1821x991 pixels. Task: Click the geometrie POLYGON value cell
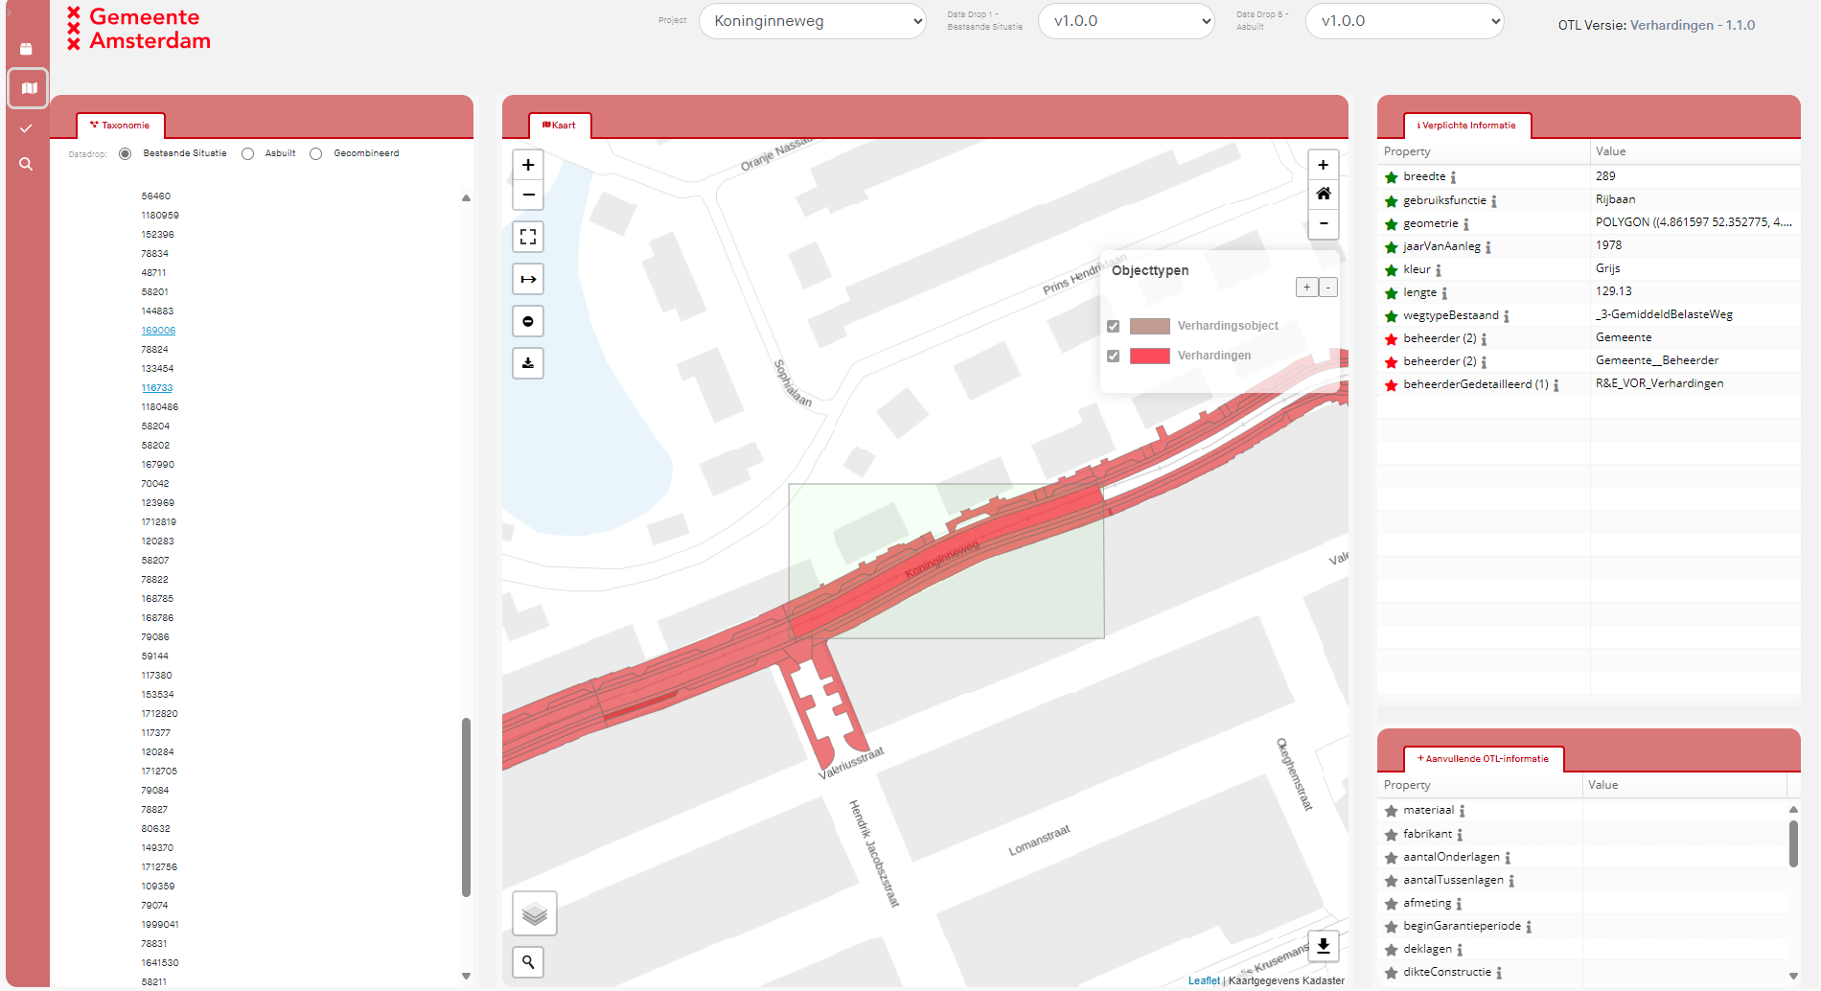coord(1694,222)
